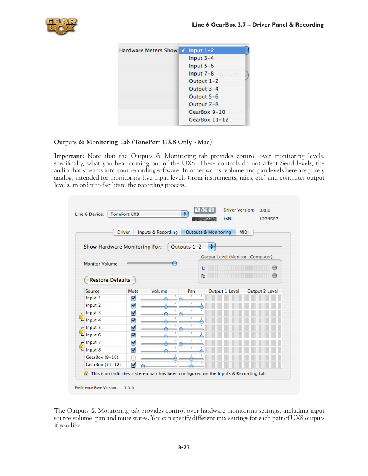Toggle the Mute checkbox for Input 2
368x476 pixels.
133,306
